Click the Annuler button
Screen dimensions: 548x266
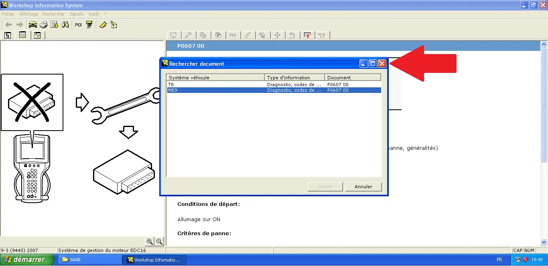(x=363, y=187)
